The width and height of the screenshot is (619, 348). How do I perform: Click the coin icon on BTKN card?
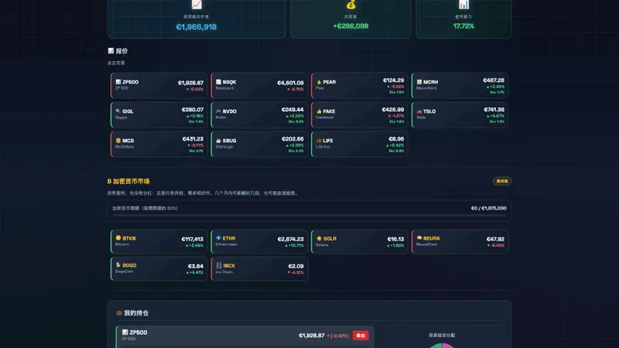coord(118,238)
